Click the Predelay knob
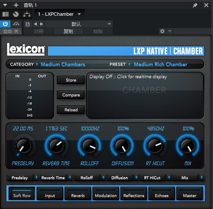 [x=24, y=146]
